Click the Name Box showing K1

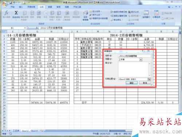point(13,28)
